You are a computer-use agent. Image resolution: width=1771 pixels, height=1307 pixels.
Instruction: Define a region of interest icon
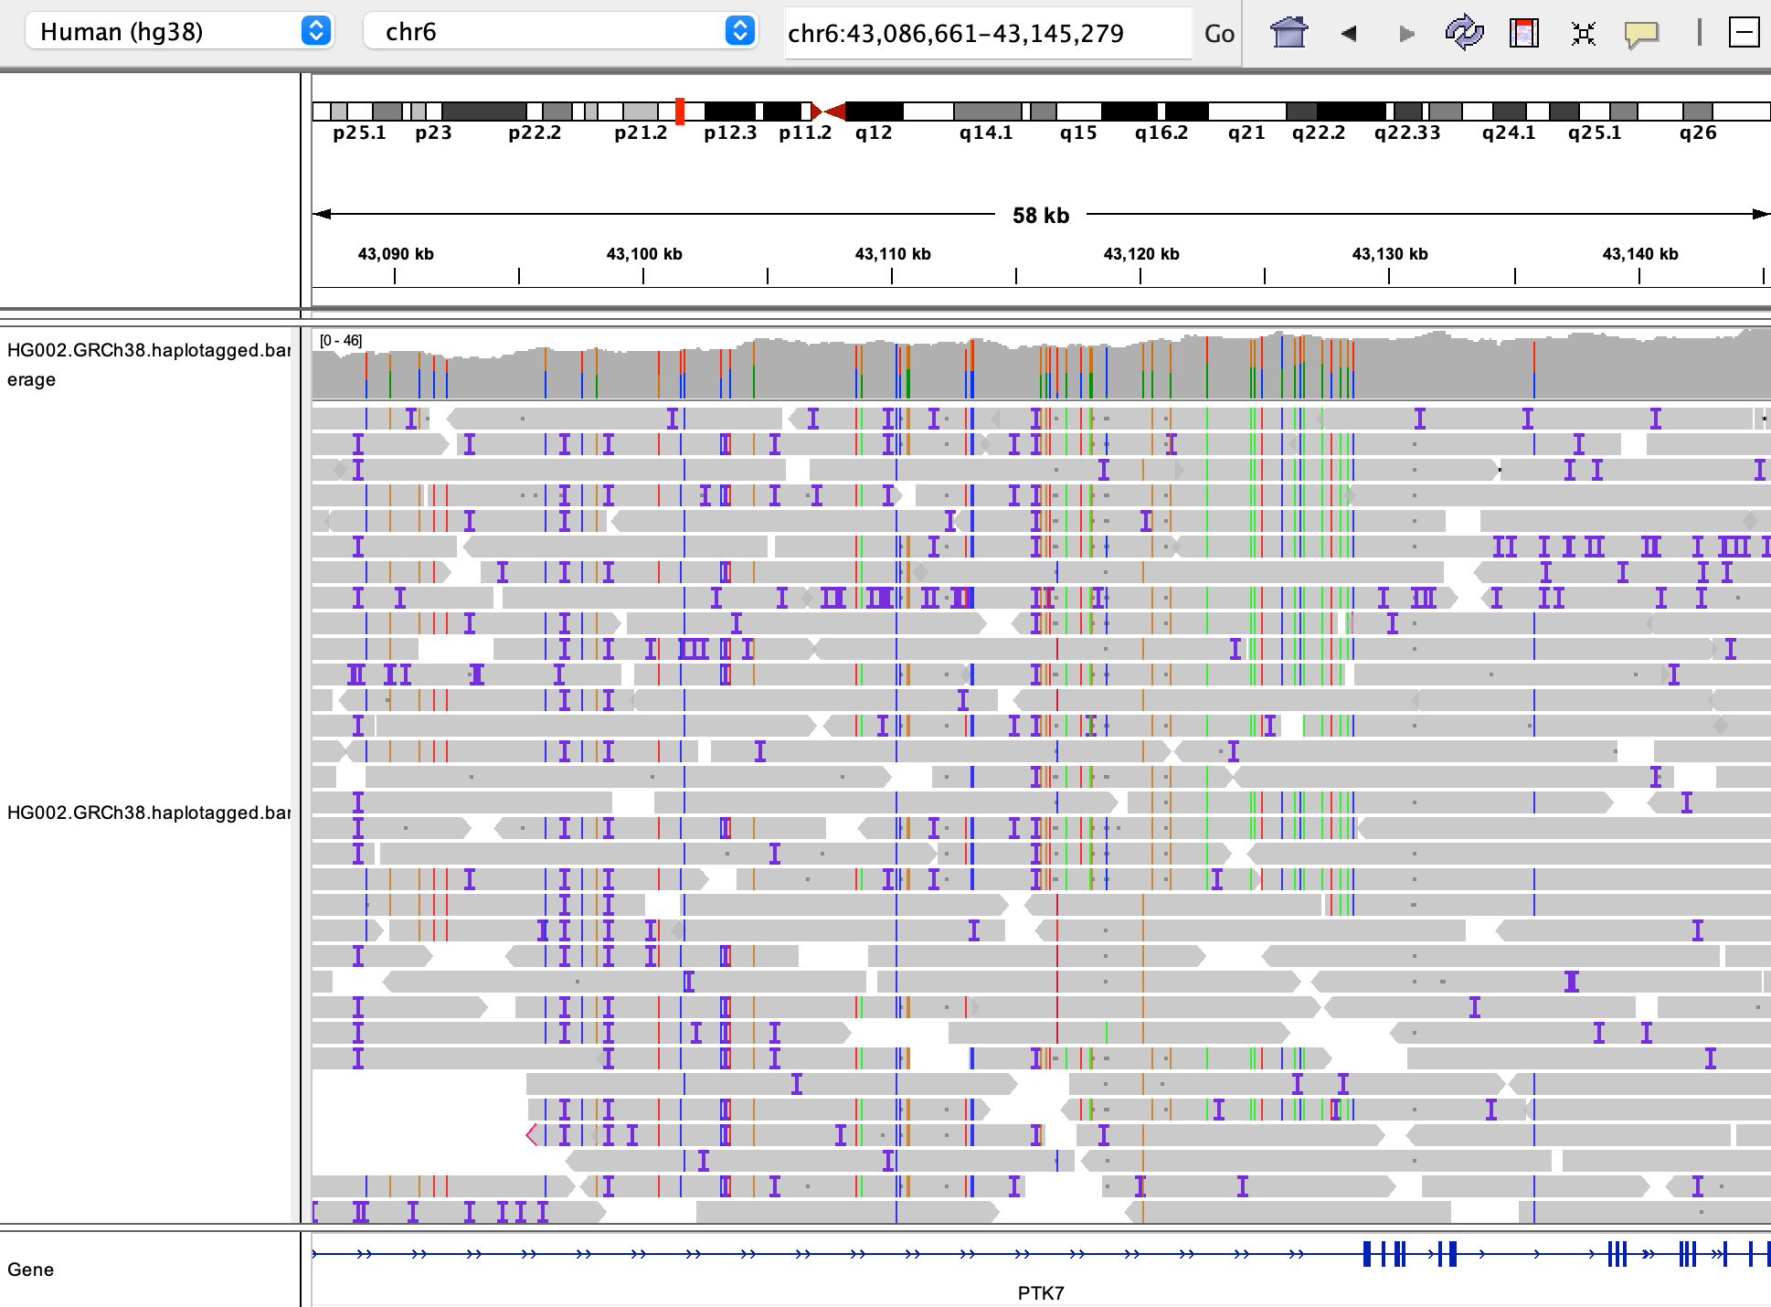1523,33
